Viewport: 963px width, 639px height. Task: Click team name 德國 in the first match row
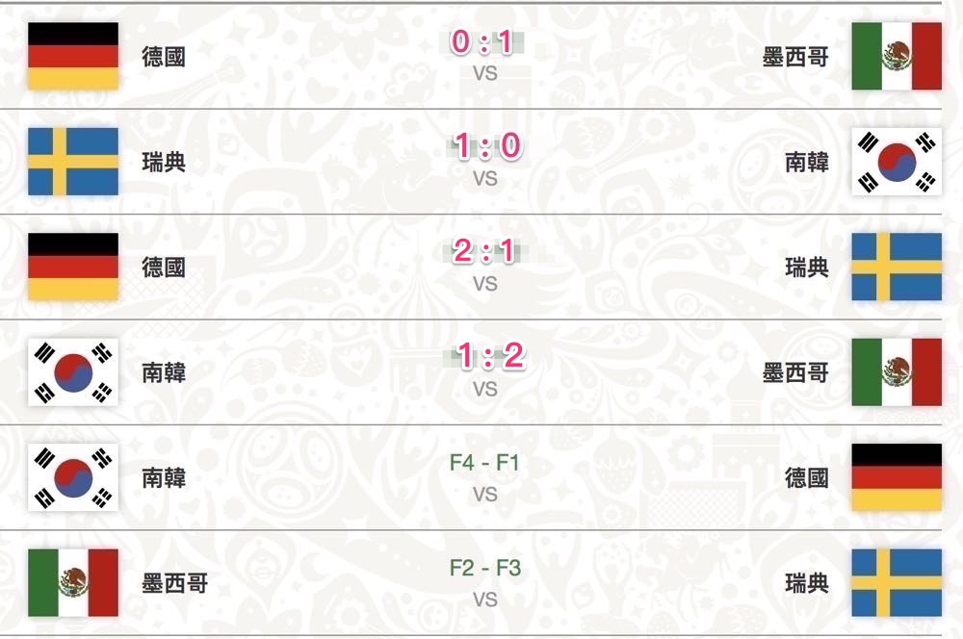pos(164,57)
